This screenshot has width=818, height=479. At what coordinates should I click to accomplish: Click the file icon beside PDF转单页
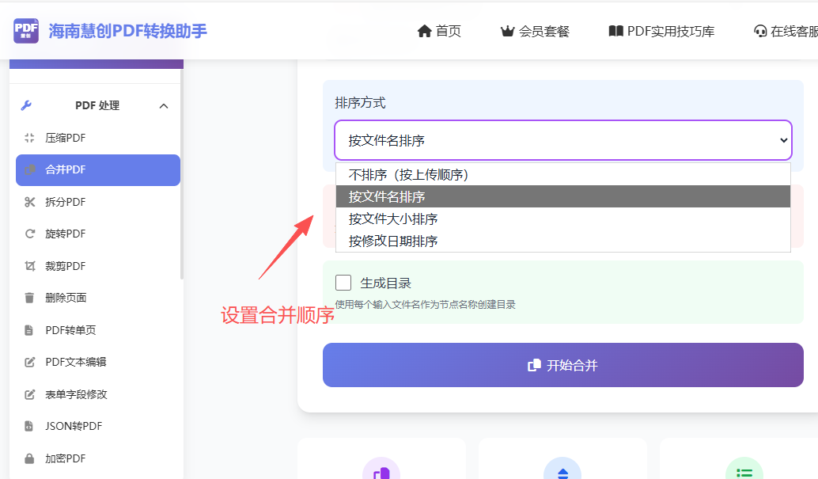[29, 330]
